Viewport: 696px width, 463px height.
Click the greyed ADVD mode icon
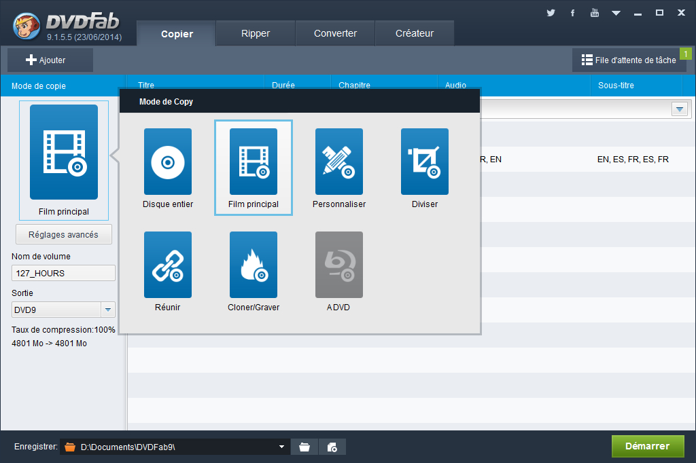pyautogui.click(x=339, y=265)
